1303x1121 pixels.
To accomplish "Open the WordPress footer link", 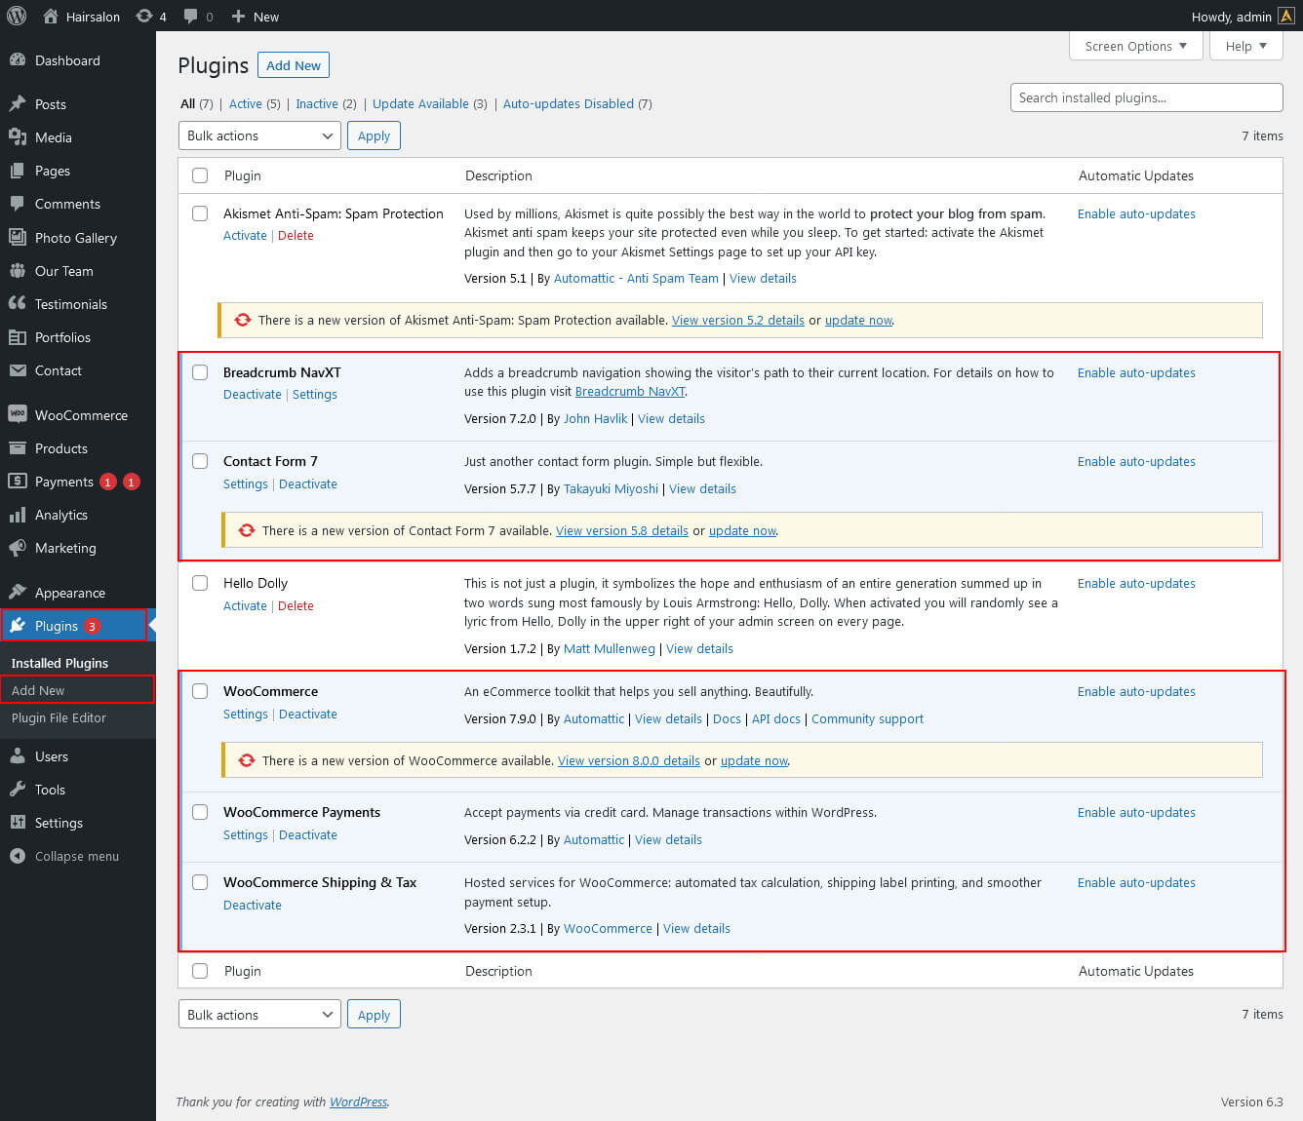I will tap(358, 1102).
